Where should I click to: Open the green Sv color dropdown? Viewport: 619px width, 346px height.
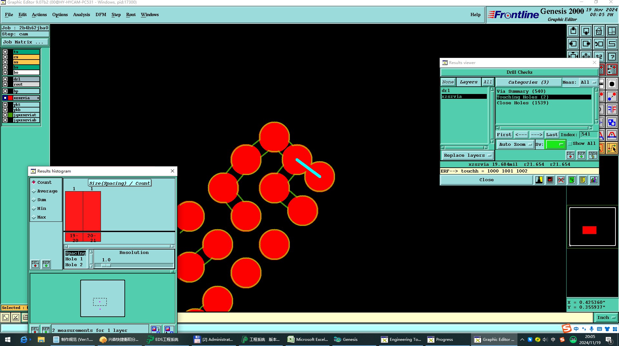pyautogui.click(x=555, y=145)
